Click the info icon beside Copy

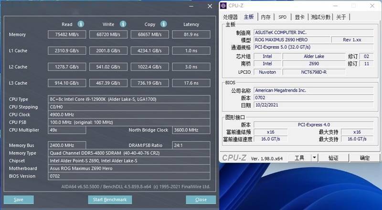coord(164,24)
